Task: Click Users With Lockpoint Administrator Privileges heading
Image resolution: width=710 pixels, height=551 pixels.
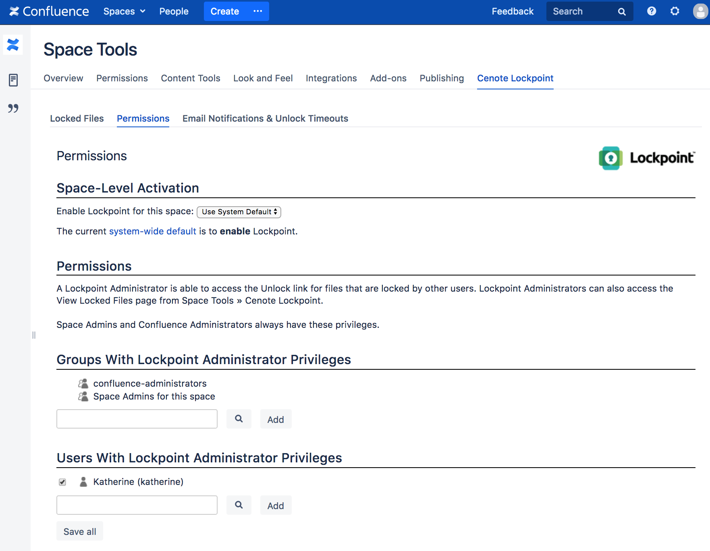Action: [x=199, y=458]
